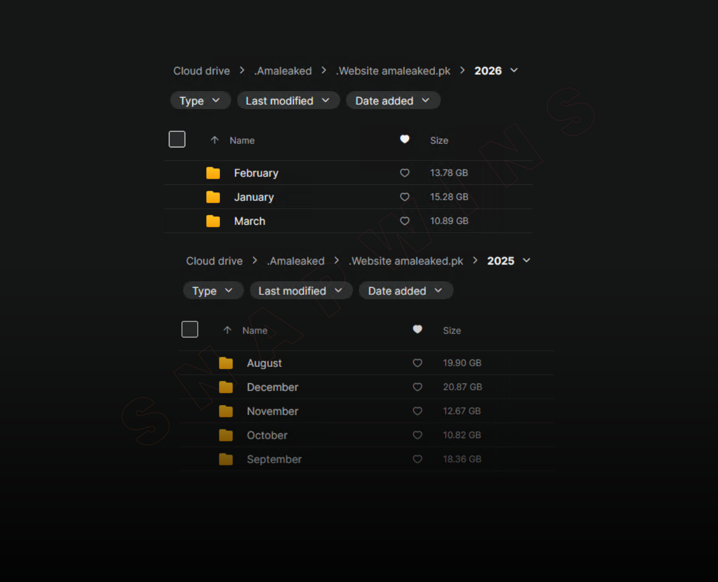Go to Cloud drive in the 2026 breadcrumb
The image size is (718, 582).
pos(202,71)
